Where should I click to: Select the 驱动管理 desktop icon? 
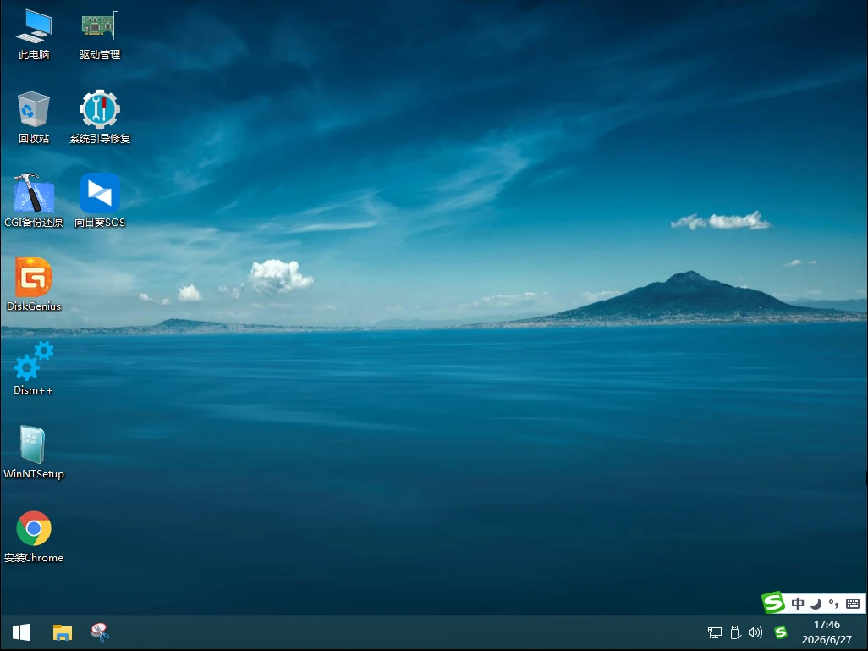[x=100, y=35]
